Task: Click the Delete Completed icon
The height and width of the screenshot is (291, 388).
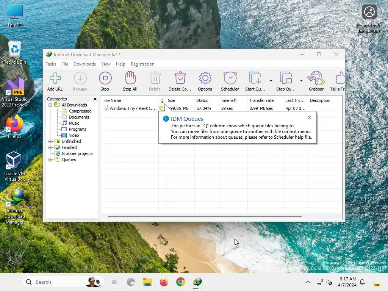Action: click(180, 78)
